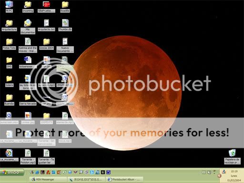Expand hidden system tray icons arrow

pyautogui.click(x=219, y=176)
